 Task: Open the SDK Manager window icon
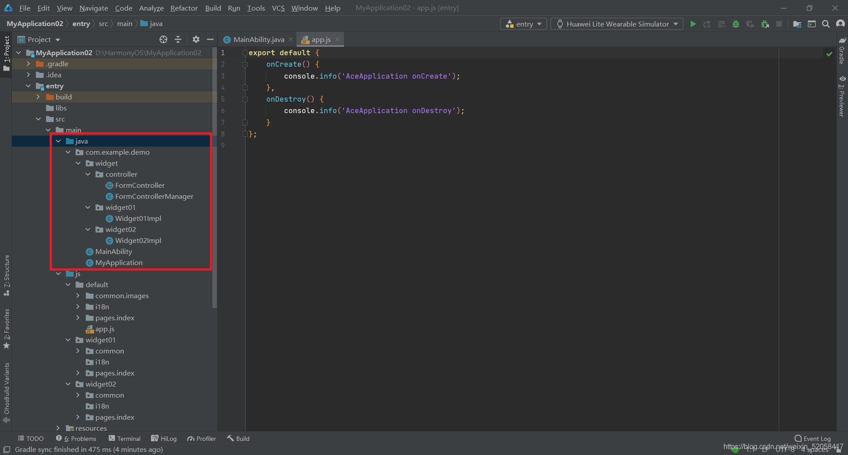pos(812,24)
